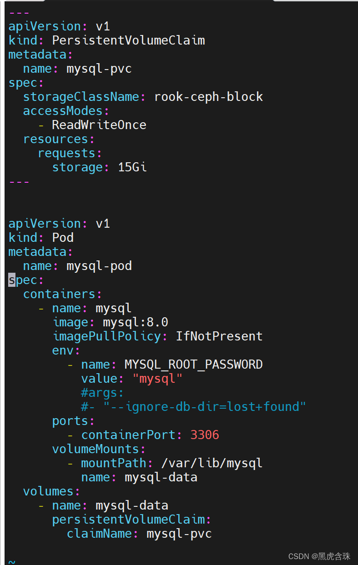
Task: Click the red "mysql" password value
Action: pos(157,379)
